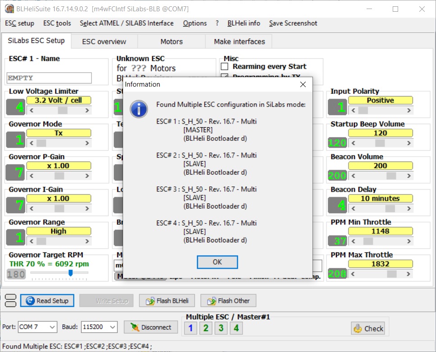Viewport: 436px width, 352px height.
Task: Click the Found Multiple ESC status bar text
Action: (x=77, y=347)
